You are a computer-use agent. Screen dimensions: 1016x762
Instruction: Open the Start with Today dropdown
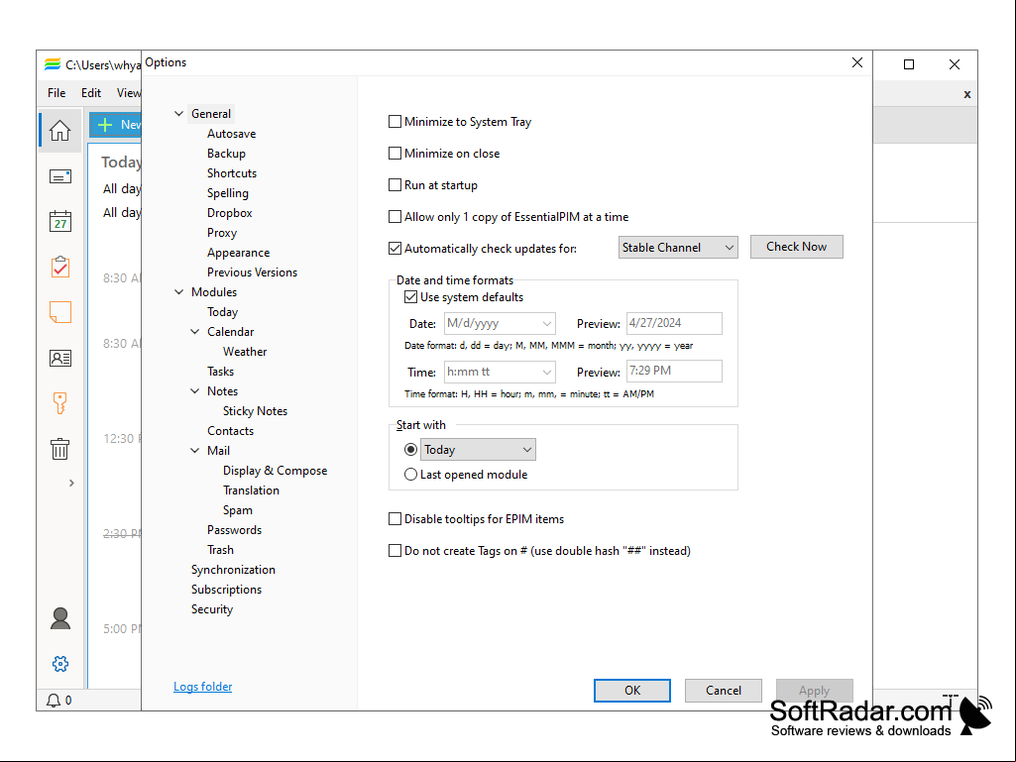coord(478,449)
